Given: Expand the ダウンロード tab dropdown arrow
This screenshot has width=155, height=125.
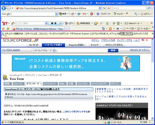Looking at the screenshot, I should coord(41,84).
